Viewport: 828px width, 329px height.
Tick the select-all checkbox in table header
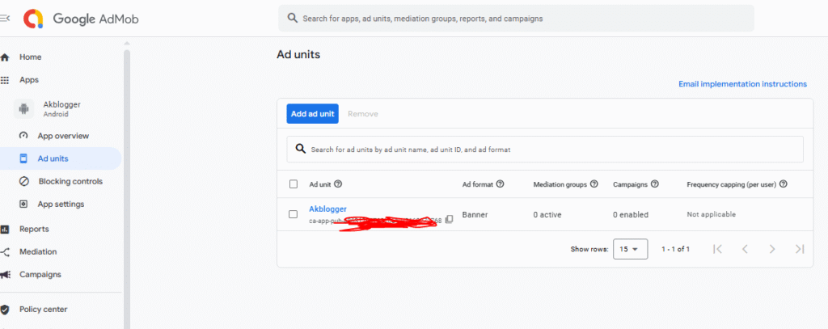pos(293,184)
